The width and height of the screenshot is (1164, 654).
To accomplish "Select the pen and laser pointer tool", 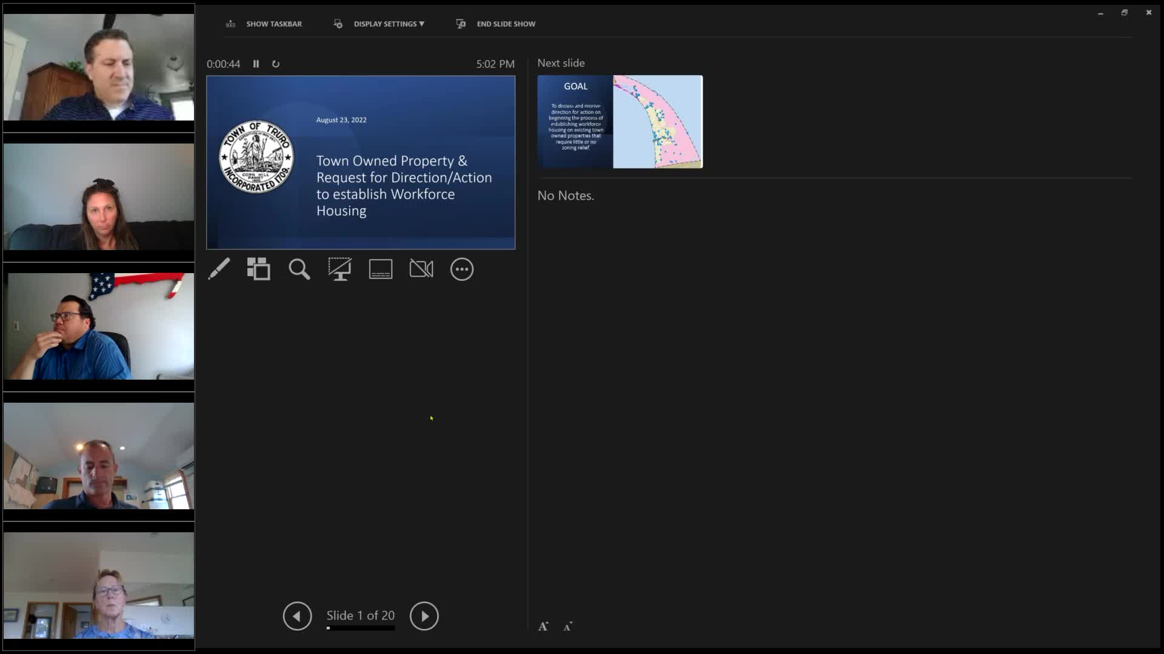I will click(219, 269).
